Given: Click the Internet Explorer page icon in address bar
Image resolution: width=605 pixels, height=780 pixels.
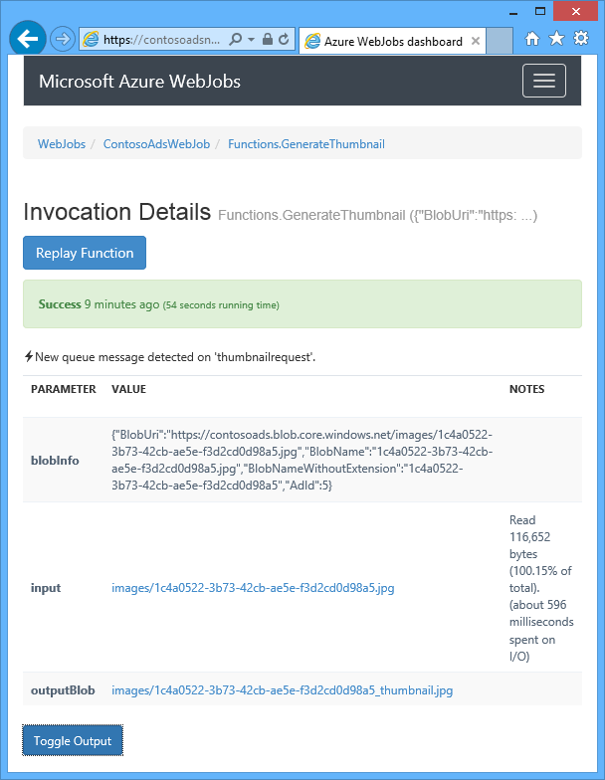Looking at the screenshot, I should point(91,40).
